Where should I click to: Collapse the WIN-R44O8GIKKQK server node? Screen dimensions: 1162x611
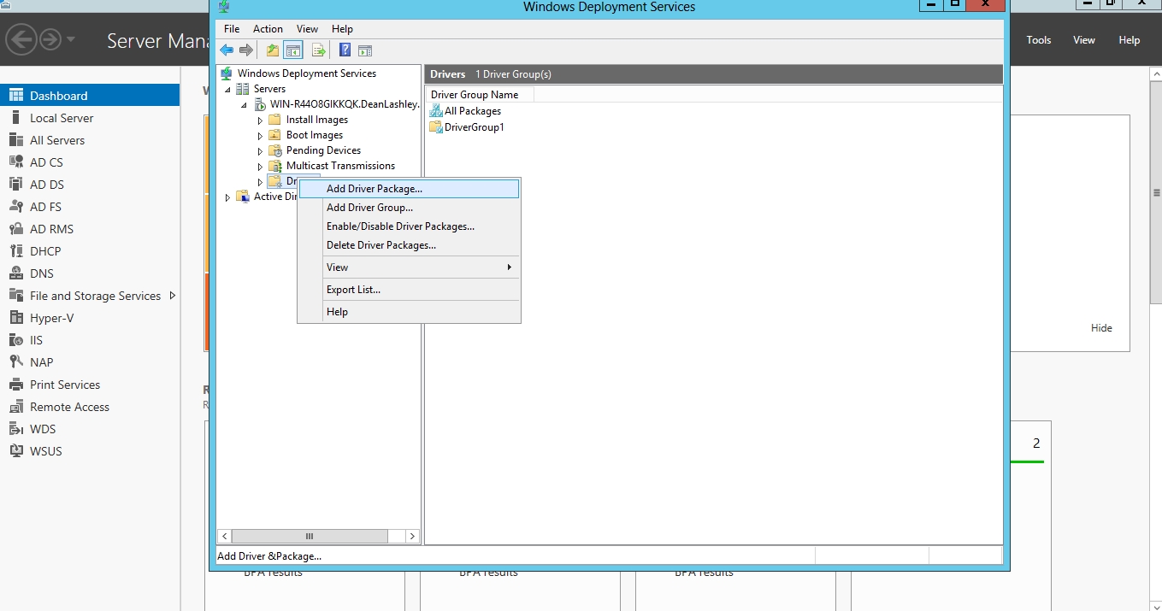244,104
